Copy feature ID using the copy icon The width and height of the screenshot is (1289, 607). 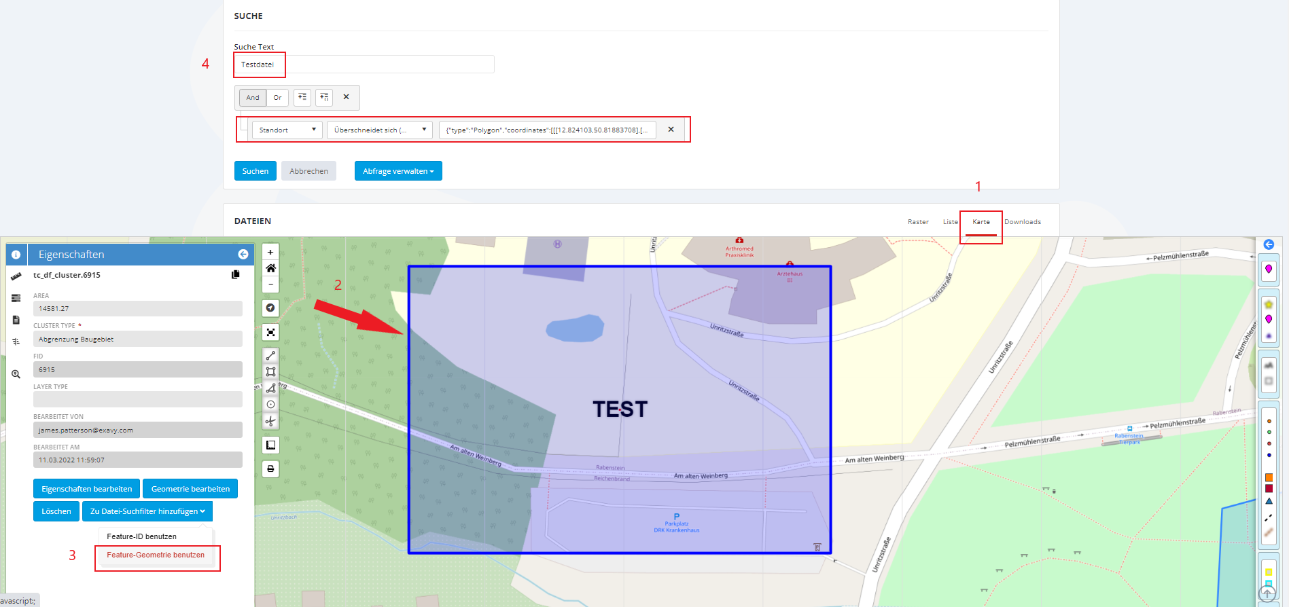tap(236, 274)
